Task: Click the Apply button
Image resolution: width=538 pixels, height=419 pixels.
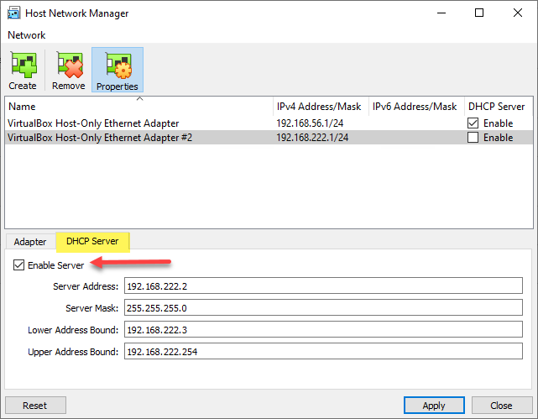Action: point(434,406)
